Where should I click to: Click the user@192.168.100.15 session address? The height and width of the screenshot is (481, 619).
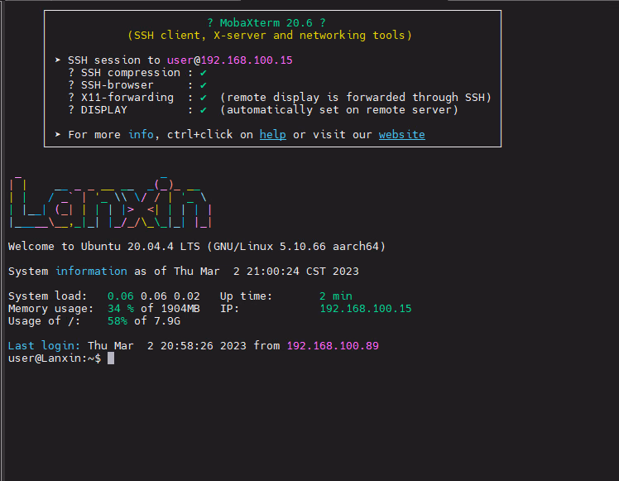click(230, 60)
